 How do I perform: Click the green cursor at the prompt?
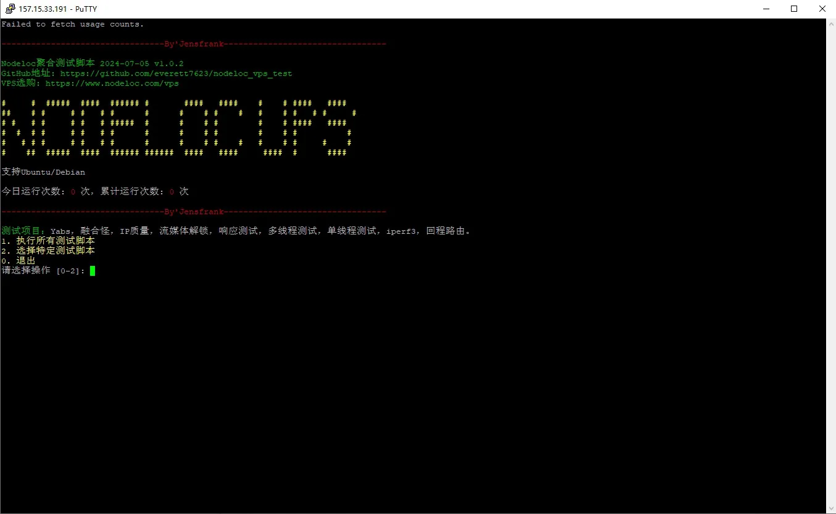(93, 270)
